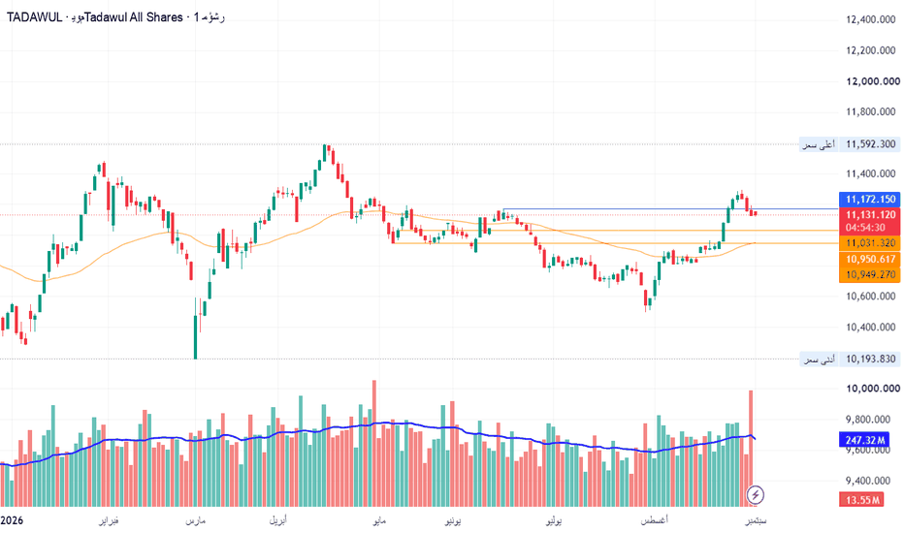Click the مايو month on time axis

click(x=379, y=521)
